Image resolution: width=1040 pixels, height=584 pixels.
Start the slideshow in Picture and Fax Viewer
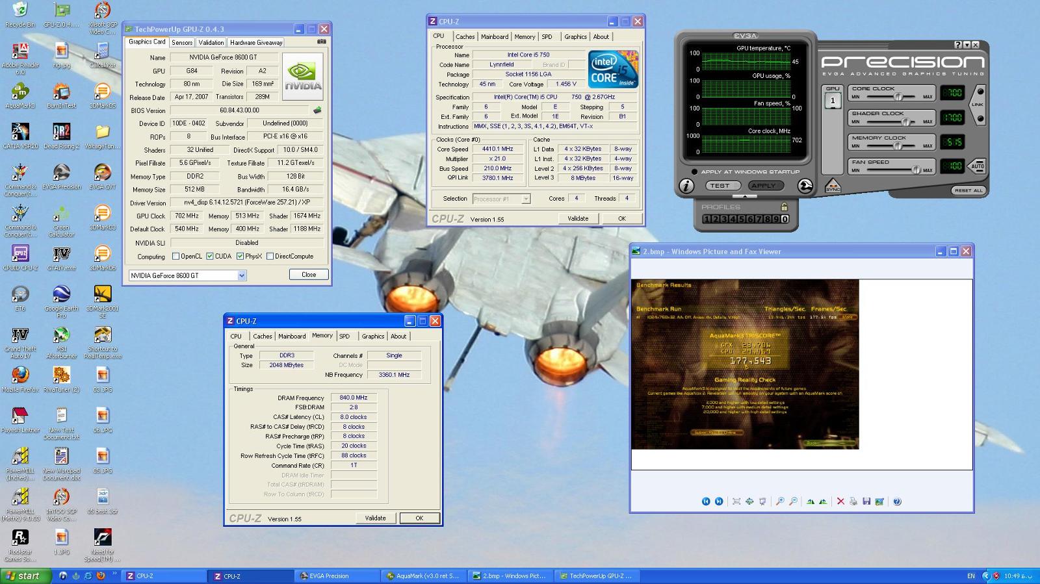[762, 501]
